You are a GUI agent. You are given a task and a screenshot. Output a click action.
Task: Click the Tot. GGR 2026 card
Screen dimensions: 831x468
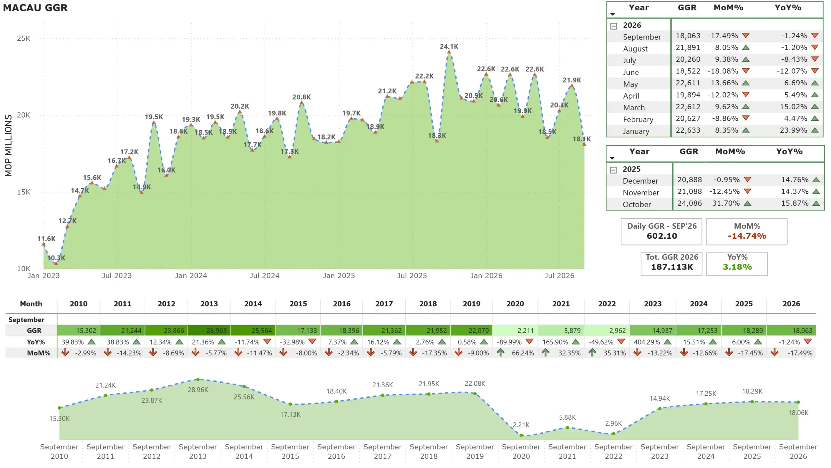pyautogui.click(x=671, y=264)
